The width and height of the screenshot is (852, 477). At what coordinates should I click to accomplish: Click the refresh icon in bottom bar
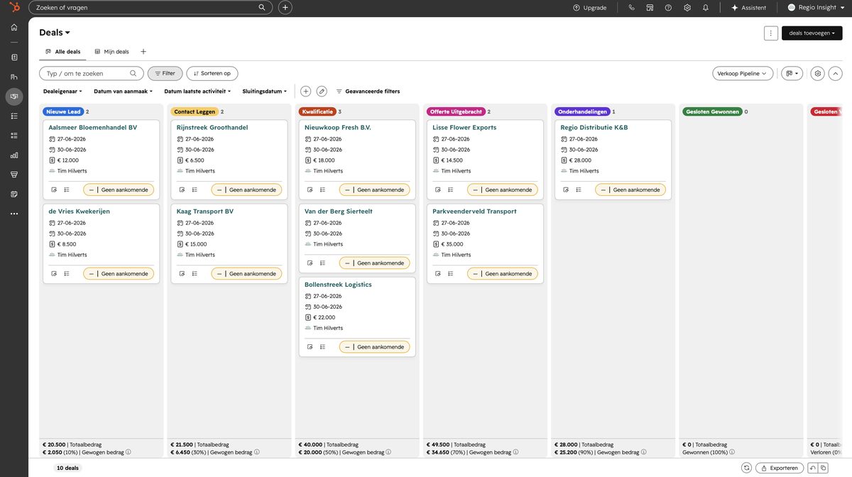pos(746,468)
